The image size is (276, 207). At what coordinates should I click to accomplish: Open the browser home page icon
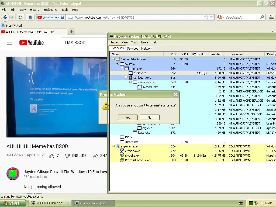pyautogui.click(x=30, y=17)
